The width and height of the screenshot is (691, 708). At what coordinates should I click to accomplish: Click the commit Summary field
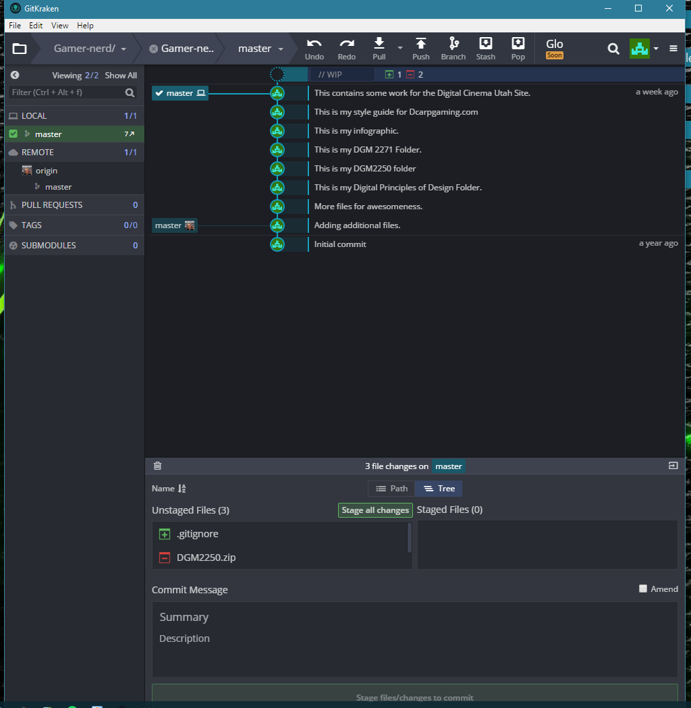[414, 617]
